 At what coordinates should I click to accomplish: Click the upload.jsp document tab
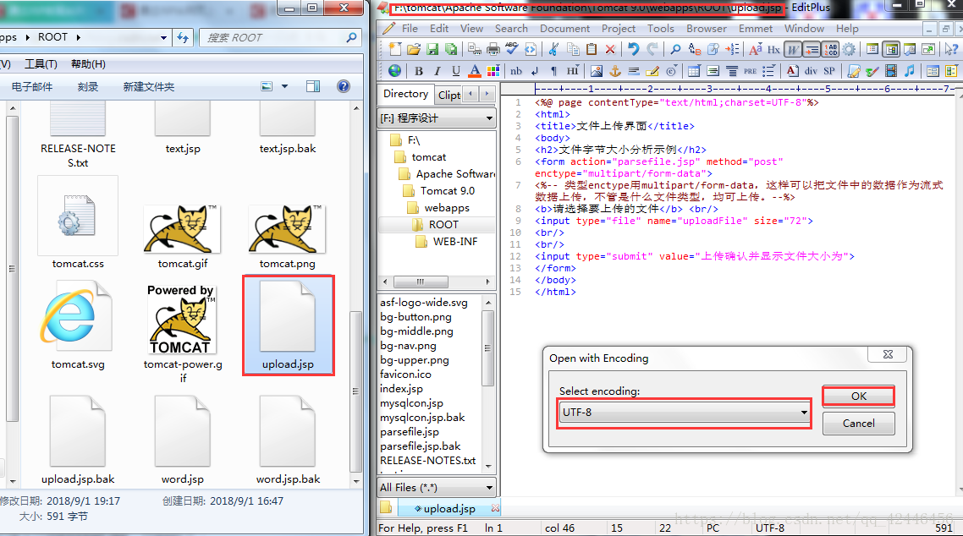click(x=449, y=508)
